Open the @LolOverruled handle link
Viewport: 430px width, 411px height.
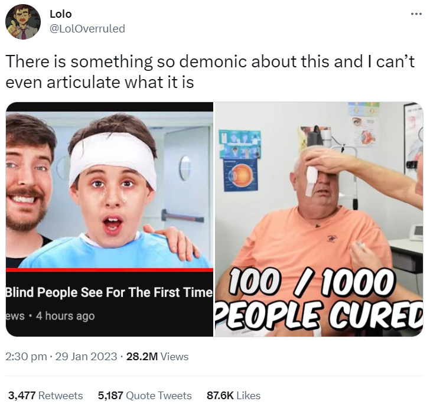pos(87,28)
